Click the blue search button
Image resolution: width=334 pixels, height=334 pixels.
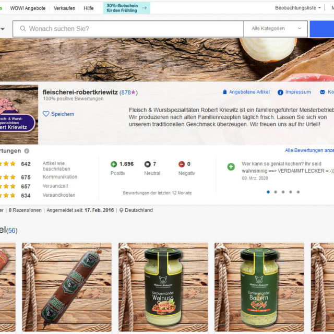pyautogui.click(x=322, y=29)
